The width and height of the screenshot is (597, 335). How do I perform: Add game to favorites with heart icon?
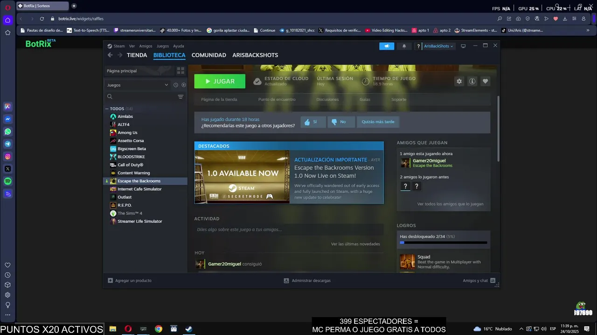coord(485,81)
